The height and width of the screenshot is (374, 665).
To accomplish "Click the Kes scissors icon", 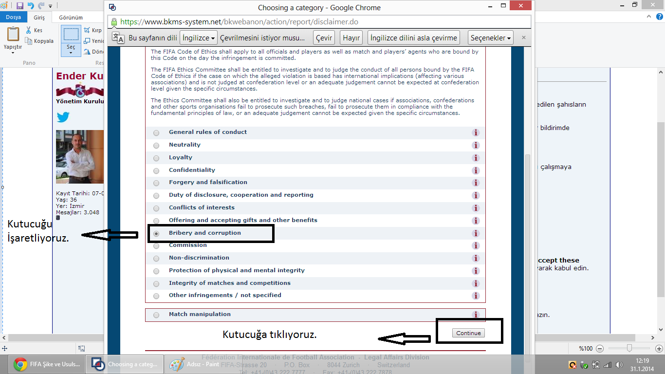I will (x=29, y=30).
